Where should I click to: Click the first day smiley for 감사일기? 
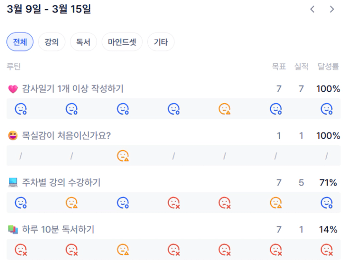20,109
